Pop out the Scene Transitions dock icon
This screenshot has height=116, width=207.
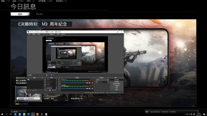pos(108,78)
